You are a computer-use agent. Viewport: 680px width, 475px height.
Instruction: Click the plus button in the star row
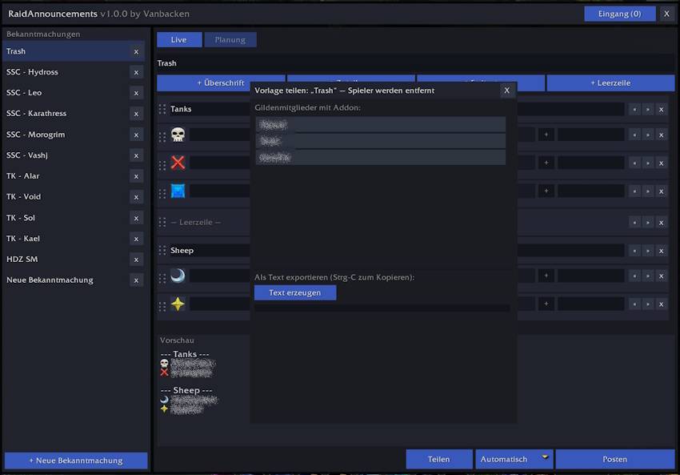[x=546, y=304]
